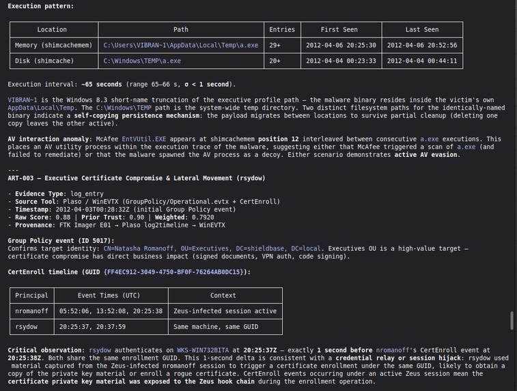
Task: Select 'rsydow' principal cell in table
Action: (x=31, y=327)
